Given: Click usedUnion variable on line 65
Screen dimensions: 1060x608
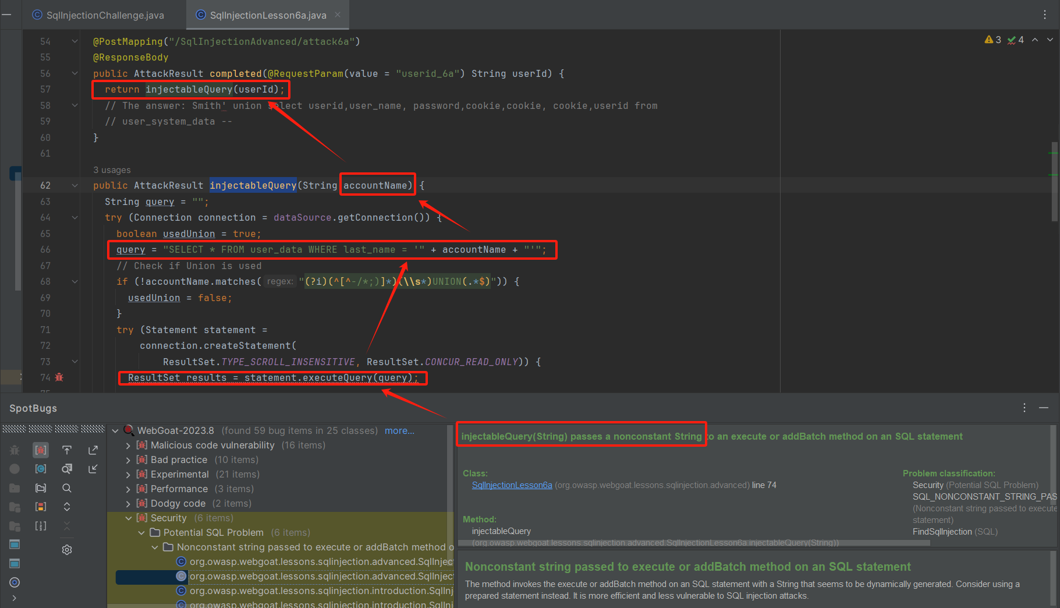Looking at the screenshot, I should tap(189, 234).
